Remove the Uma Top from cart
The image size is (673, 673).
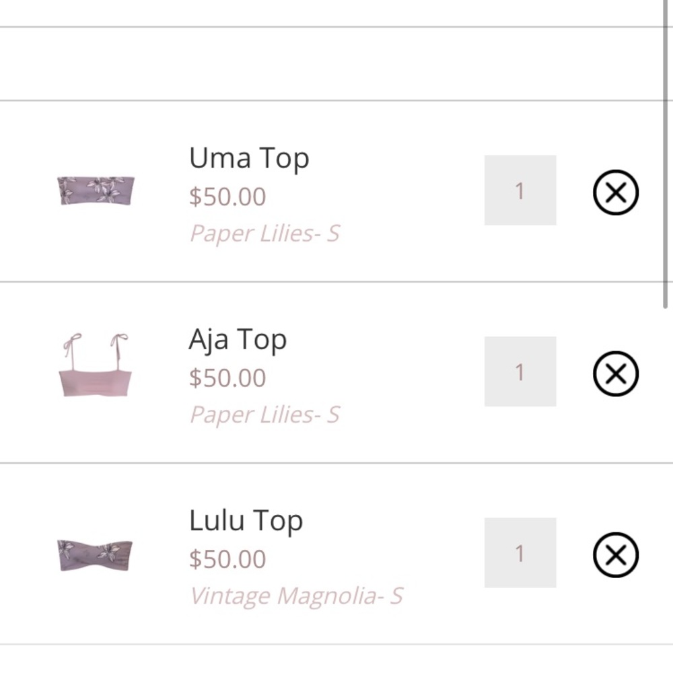tap(615, 192)
